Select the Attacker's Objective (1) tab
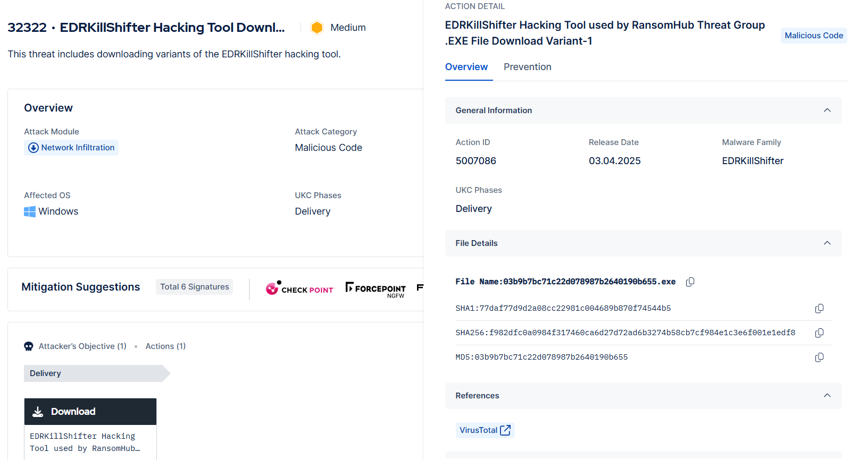This screenshot has width=851, height=460. [x=82, y=346]
